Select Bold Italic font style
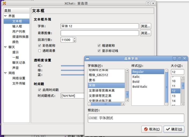189x137 pixels. pos(143,87)
